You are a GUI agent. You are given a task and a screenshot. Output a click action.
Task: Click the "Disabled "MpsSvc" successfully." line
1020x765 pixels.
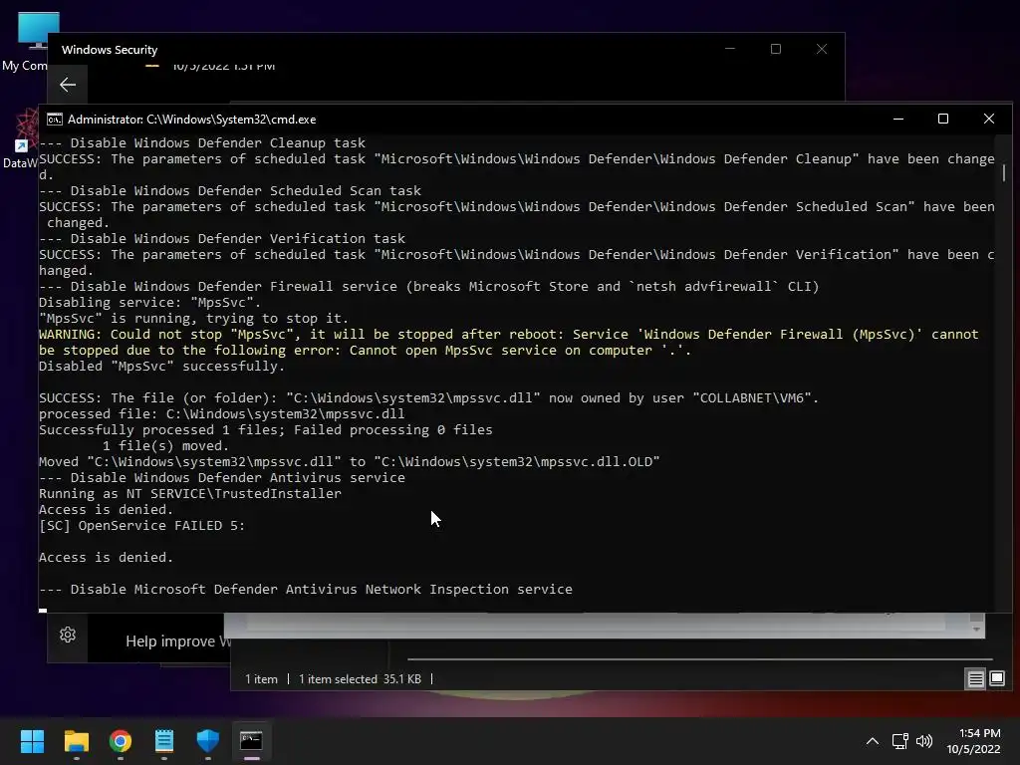(x=162, y=367)
